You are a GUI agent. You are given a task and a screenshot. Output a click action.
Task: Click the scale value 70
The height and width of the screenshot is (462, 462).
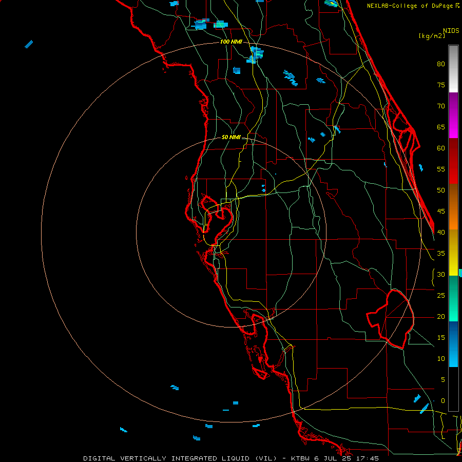click(x=441, y=106)
